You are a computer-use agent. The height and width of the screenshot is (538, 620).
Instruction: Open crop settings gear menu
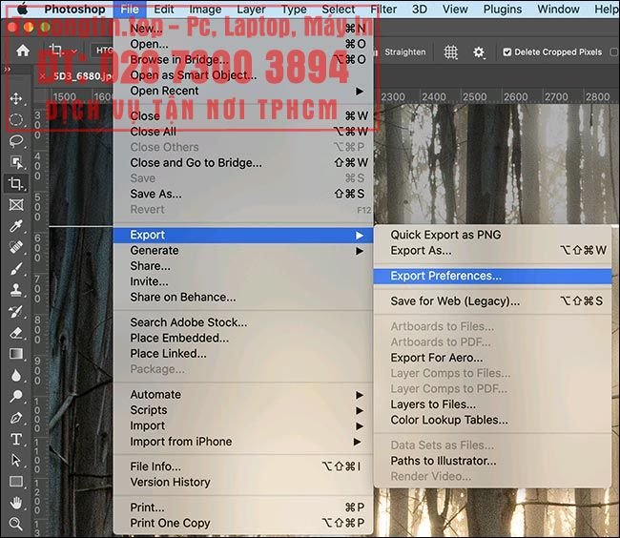point(479,52)
